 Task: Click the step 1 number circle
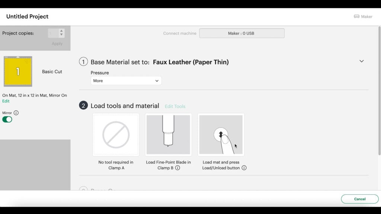point(83,62)
